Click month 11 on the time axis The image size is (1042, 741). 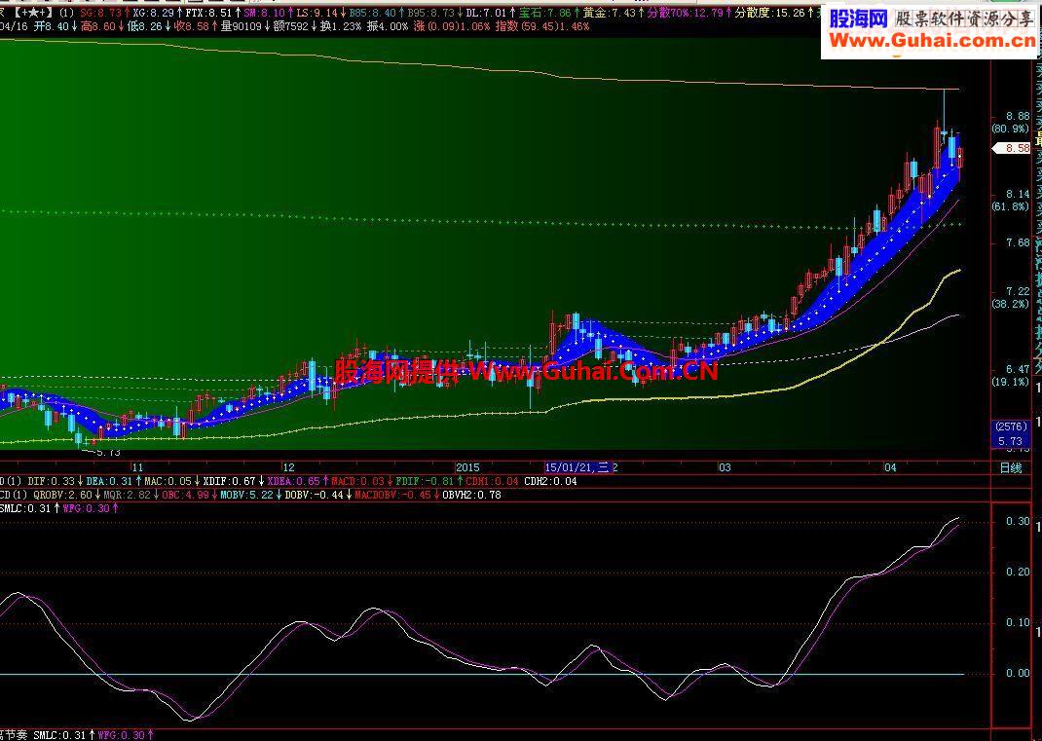137,467
